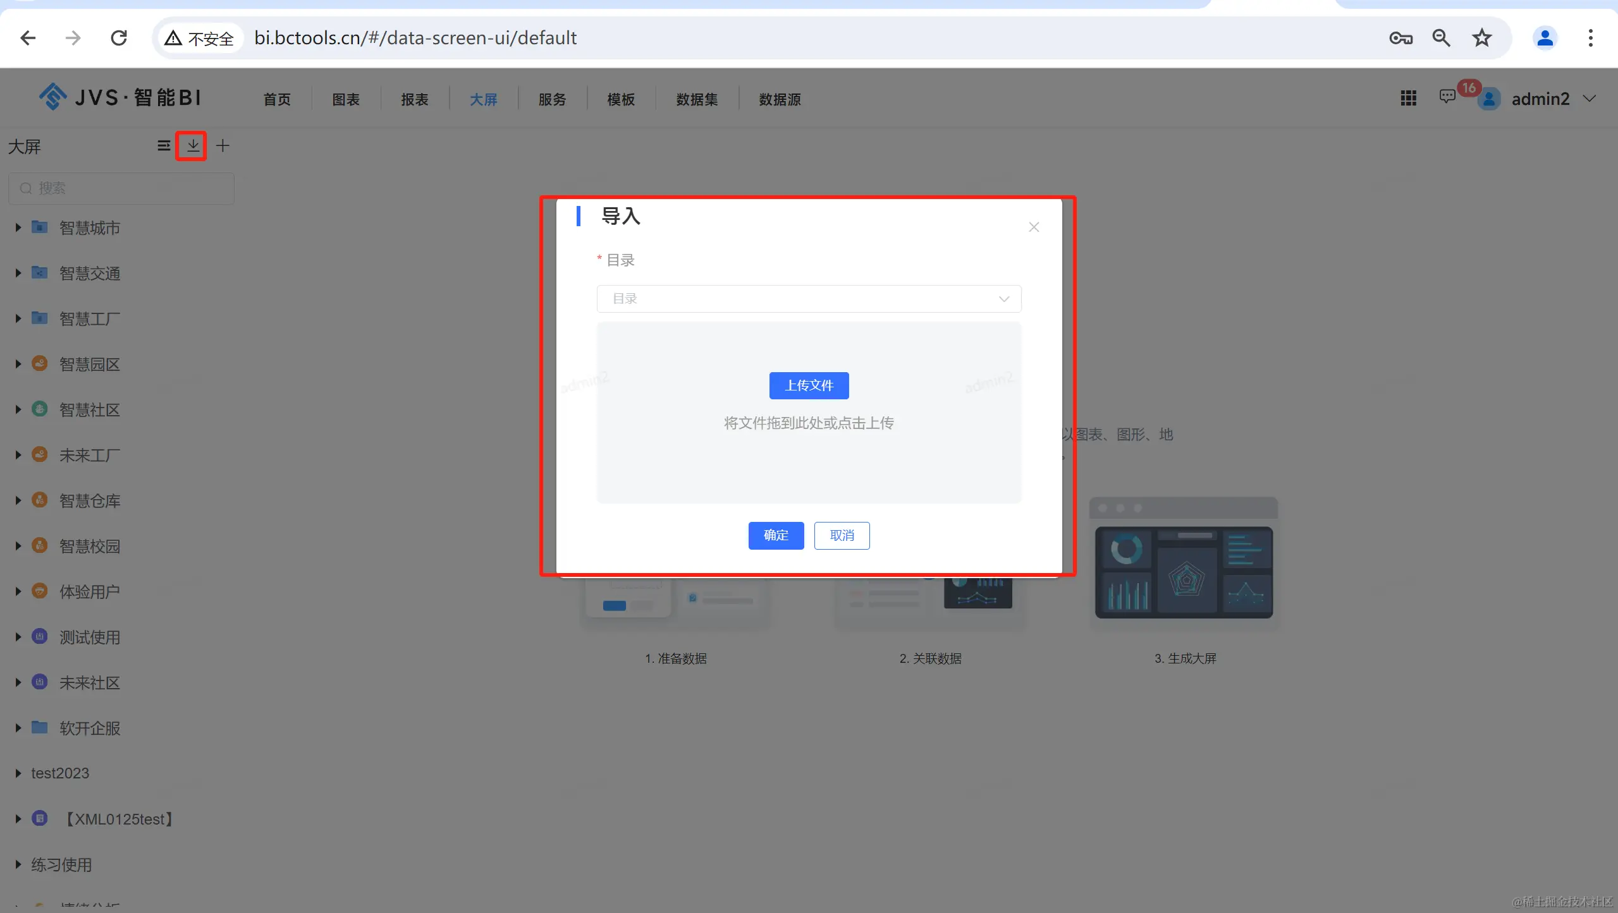Toggle the sidebar collapse list icon

[x=163, y=146]
